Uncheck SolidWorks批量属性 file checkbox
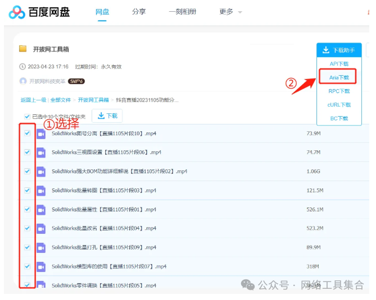Image resolution: width=376 pixels, height=300 pixels. tap(28, 209)
